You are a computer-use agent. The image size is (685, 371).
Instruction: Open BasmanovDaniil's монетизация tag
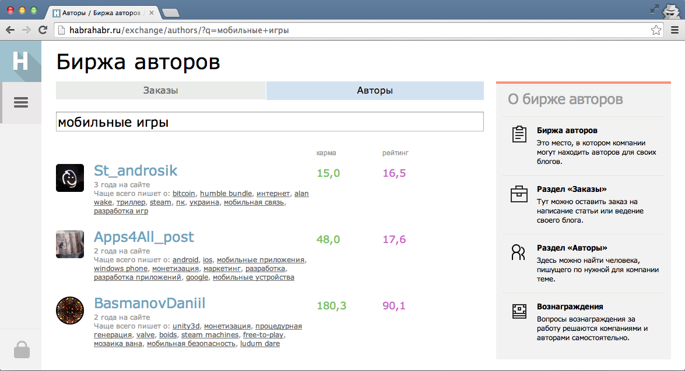click(x=227, y=326)
